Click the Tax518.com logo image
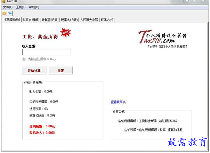Screen dimensions: 210x153 coord(162,37)
